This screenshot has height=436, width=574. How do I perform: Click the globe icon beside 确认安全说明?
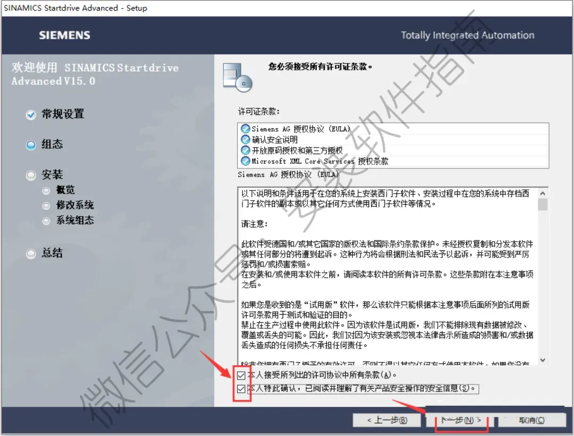coord(245,139)
